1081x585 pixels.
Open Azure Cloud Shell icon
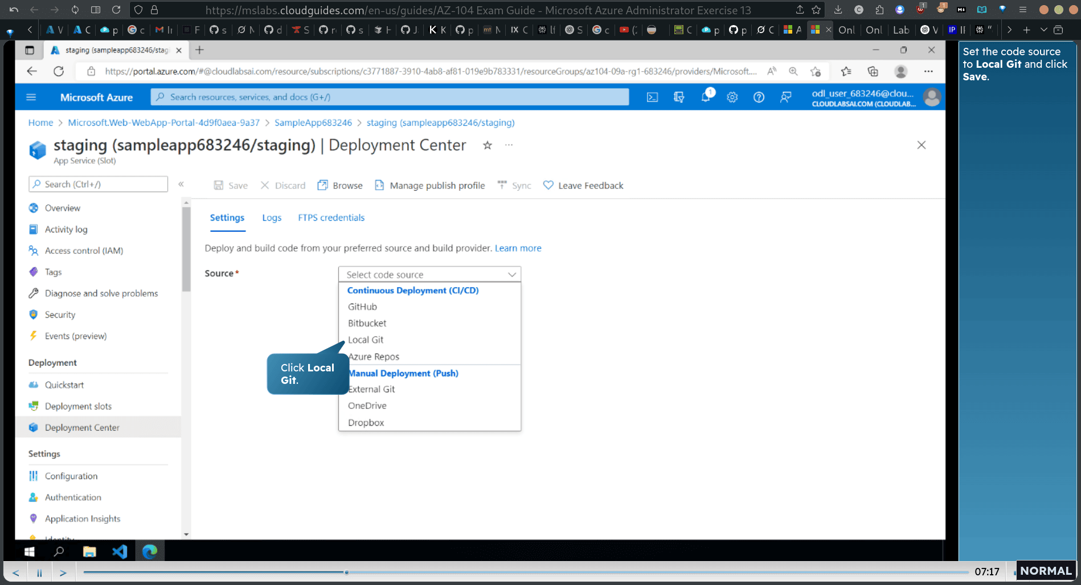point(652,97)
